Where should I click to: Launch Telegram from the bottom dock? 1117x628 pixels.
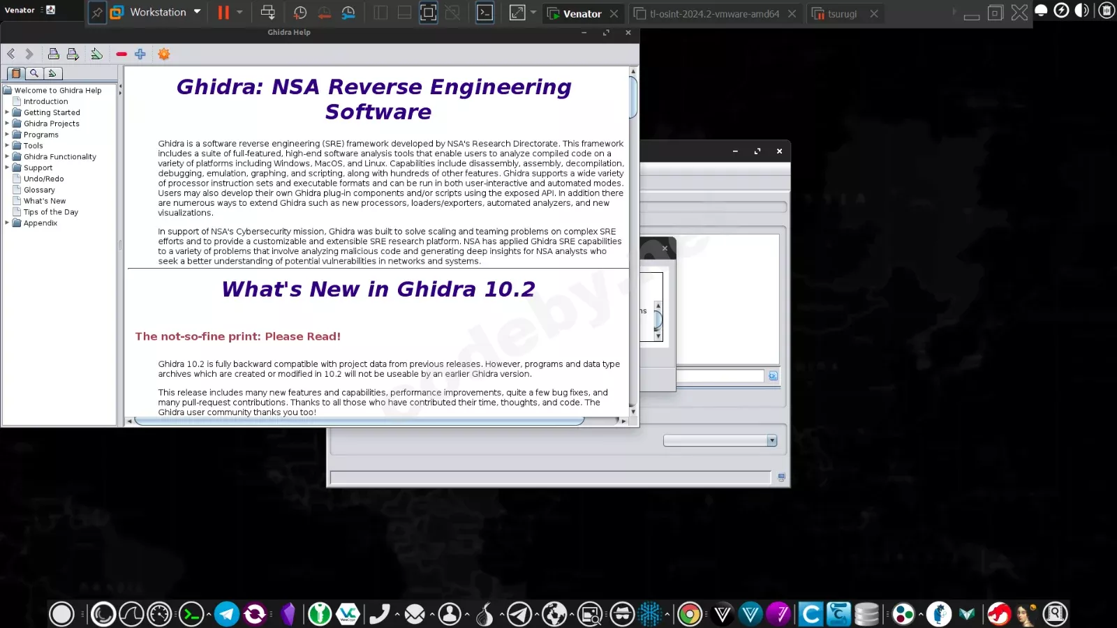coord(227,614)
